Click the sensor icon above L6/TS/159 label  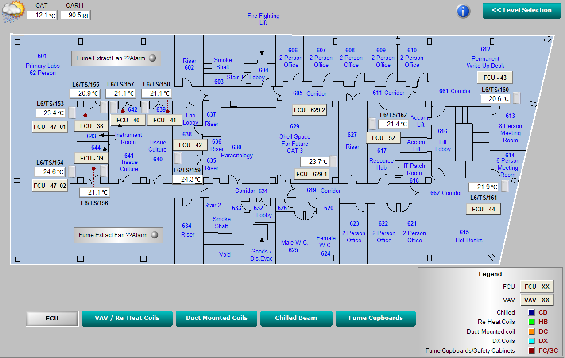click(x=178, y=158)
